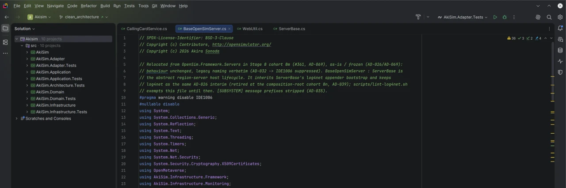Click the '#nullable disable' line
The image size is (566, 188).
pos(159,104)
